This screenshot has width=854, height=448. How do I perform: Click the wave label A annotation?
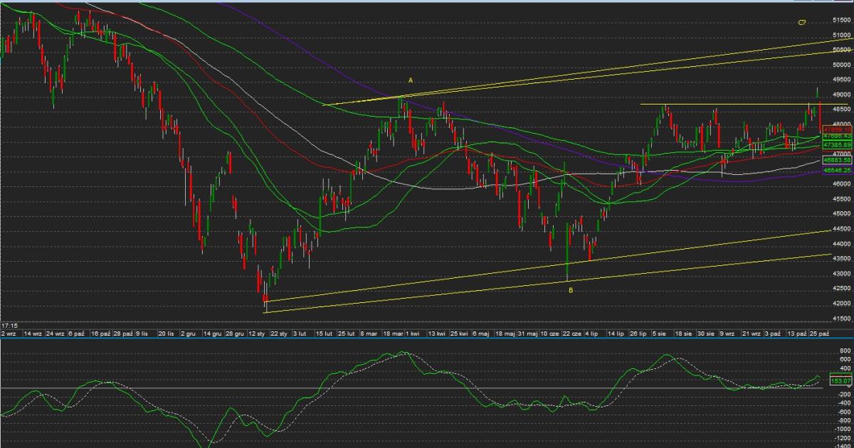pyautogui.click(x=411, y=80)
